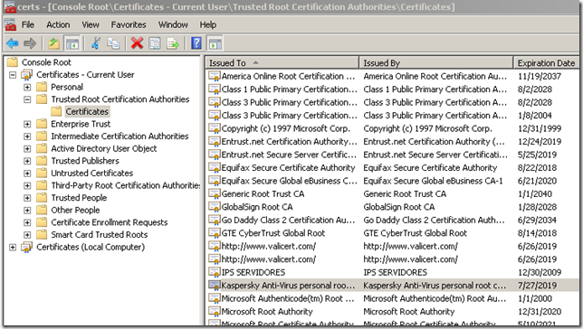Sort by the Issued By column header
Viewport: 583px width, 329px height.
coord(436,62)
